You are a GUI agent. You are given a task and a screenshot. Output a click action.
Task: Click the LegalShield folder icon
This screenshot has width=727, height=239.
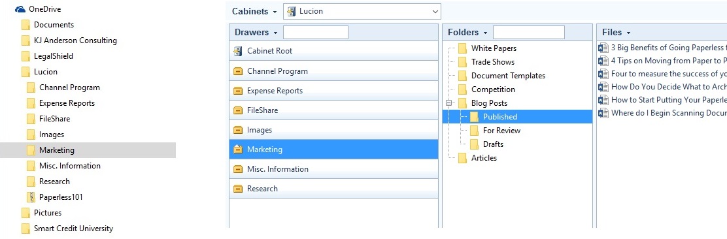click(25, 57)
